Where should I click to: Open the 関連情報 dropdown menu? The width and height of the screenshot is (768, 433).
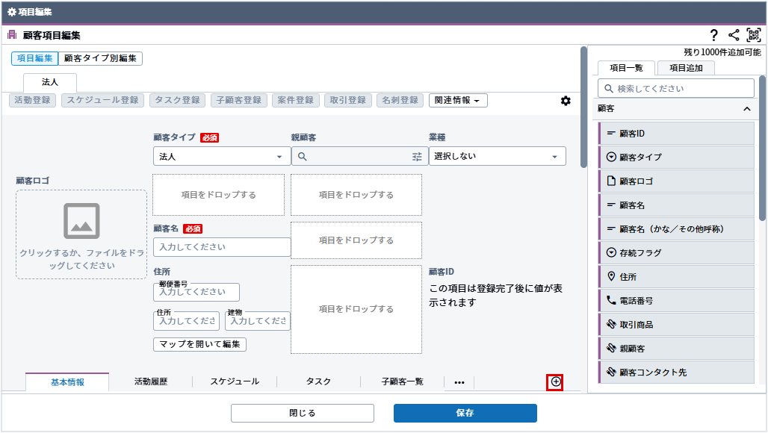tap(458, 100)
